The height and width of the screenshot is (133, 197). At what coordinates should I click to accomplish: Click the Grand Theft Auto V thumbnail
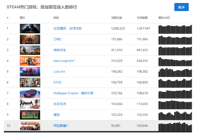30,83
